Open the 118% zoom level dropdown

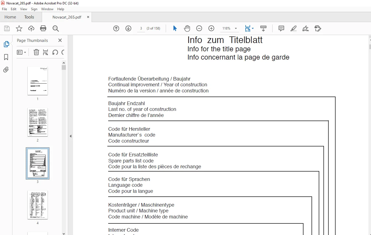pyautogui.click(x=230, y=28)
